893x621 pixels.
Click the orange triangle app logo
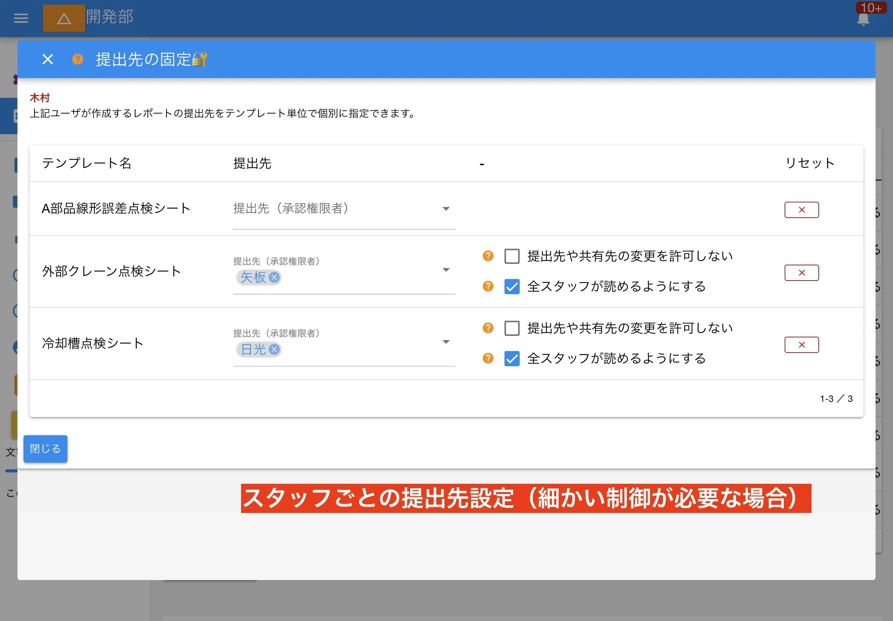pyautogui.click(x=63, y=18)
